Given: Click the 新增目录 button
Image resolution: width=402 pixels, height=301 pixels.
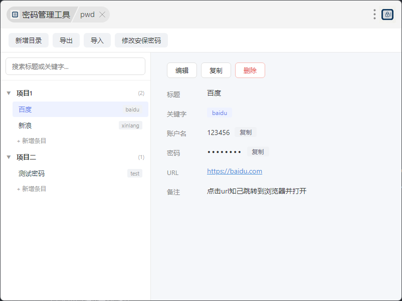Looking at the screenshot, I should coord(29,40).
